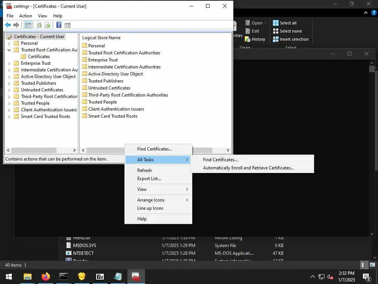Open the Windows Start menu
The height and width of the screenshot is (284, 378).
(x=9, y=276)
